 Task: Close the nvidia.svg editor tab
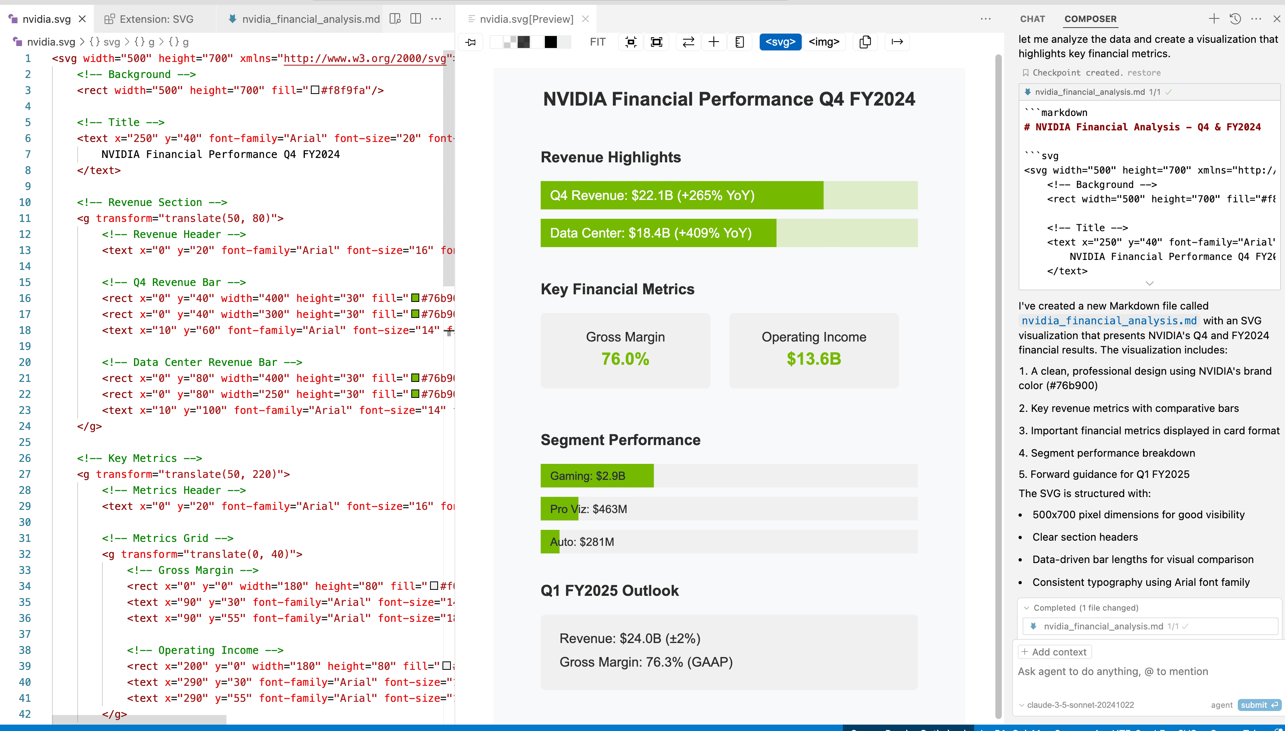click(x=83, y=19)
